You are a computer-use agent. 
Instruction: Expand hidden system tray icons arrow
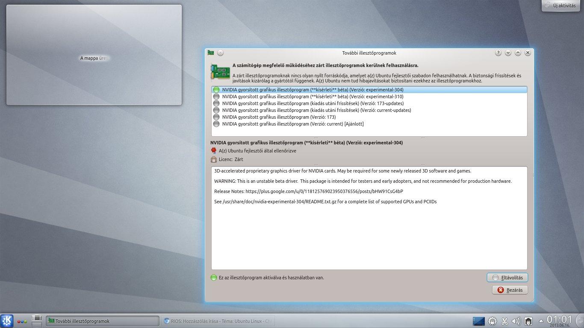pyautogui.click(x=541, y=321)
